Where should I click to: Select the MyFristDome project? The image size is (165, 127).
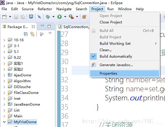[25, 122]
